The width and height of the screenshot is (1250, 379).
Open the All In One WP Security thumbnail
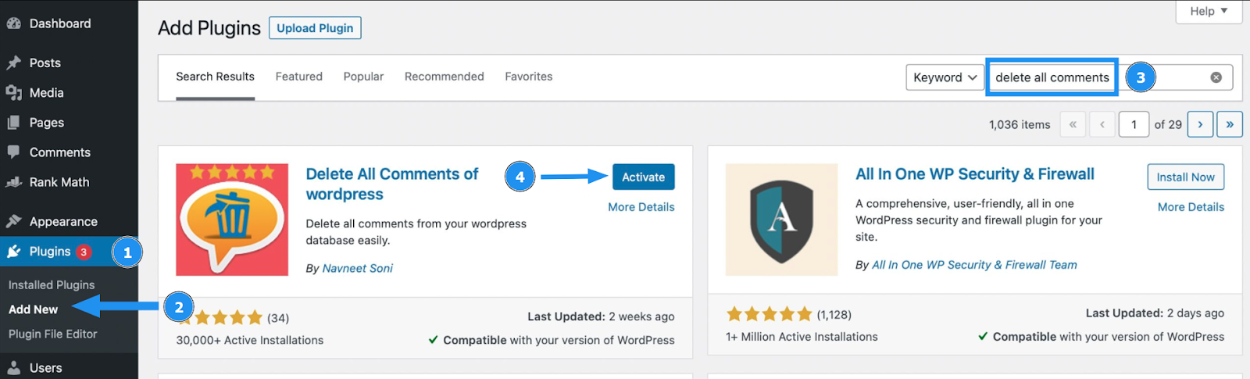(781, 220)
